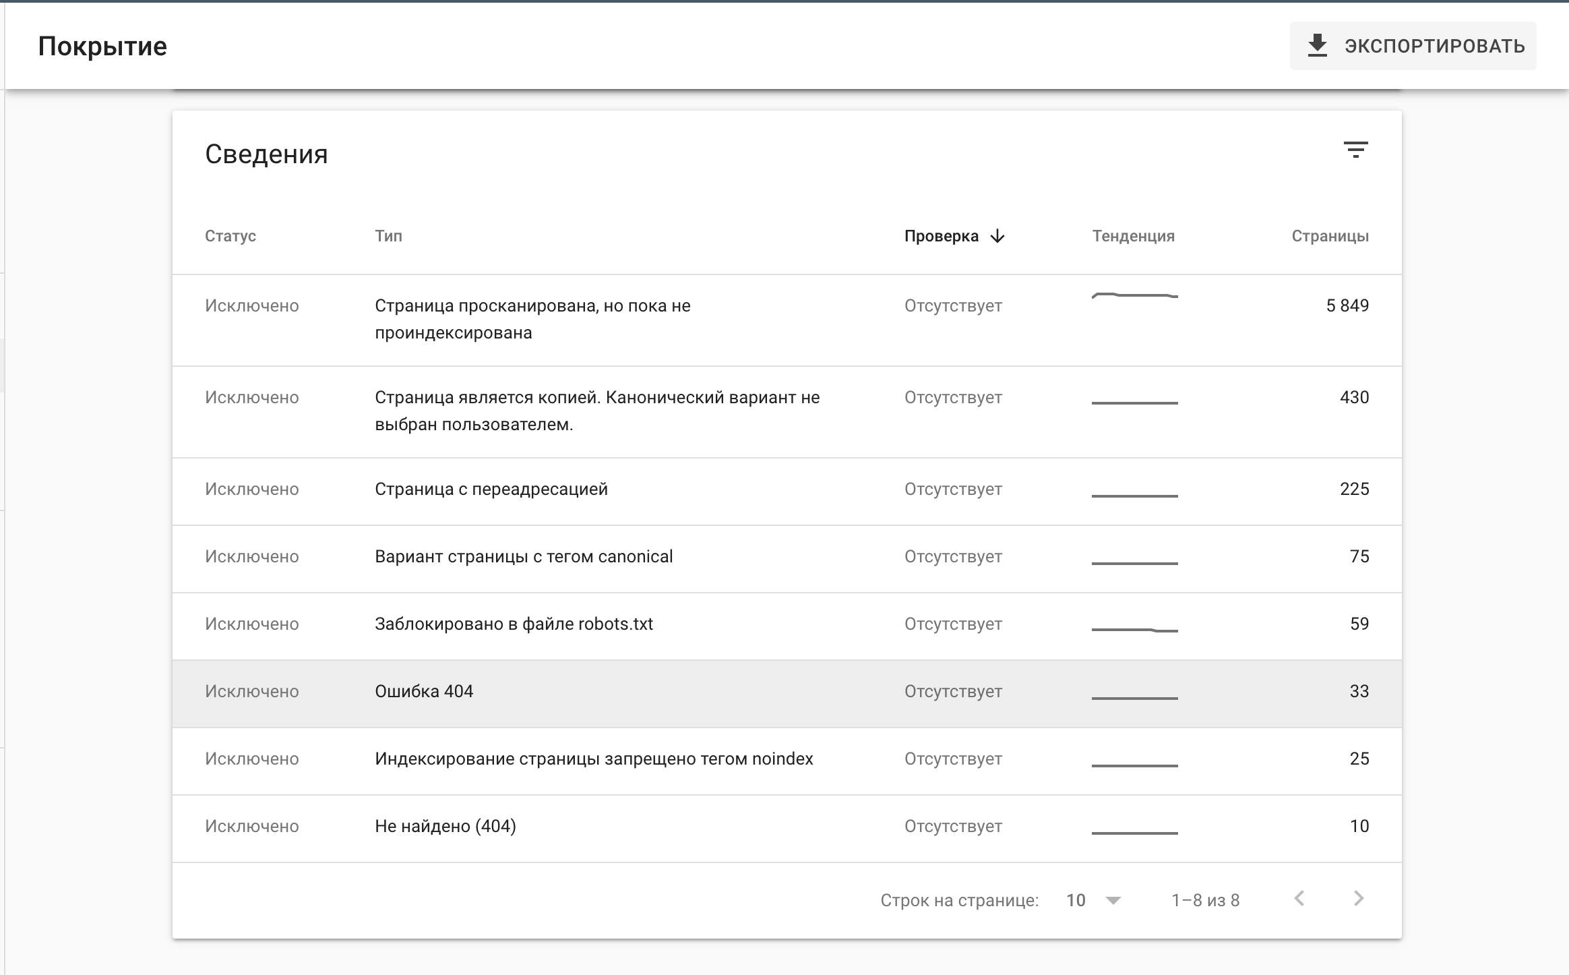Open the Ошибка 404 row

click(x=787, y=693)
